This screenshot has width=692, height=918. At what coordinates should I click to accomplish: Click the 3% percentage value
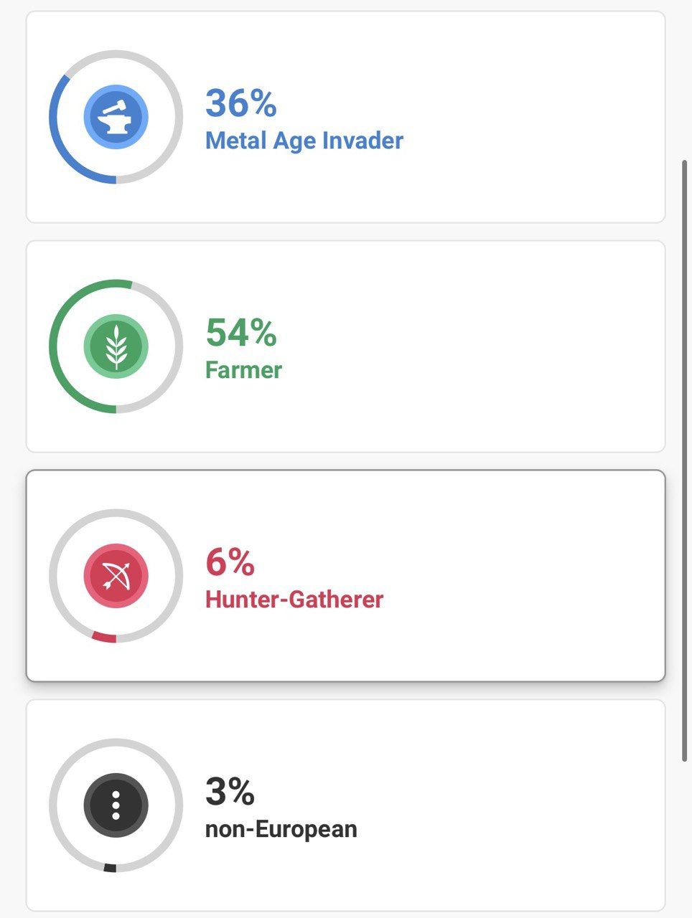tap(230, 791)
